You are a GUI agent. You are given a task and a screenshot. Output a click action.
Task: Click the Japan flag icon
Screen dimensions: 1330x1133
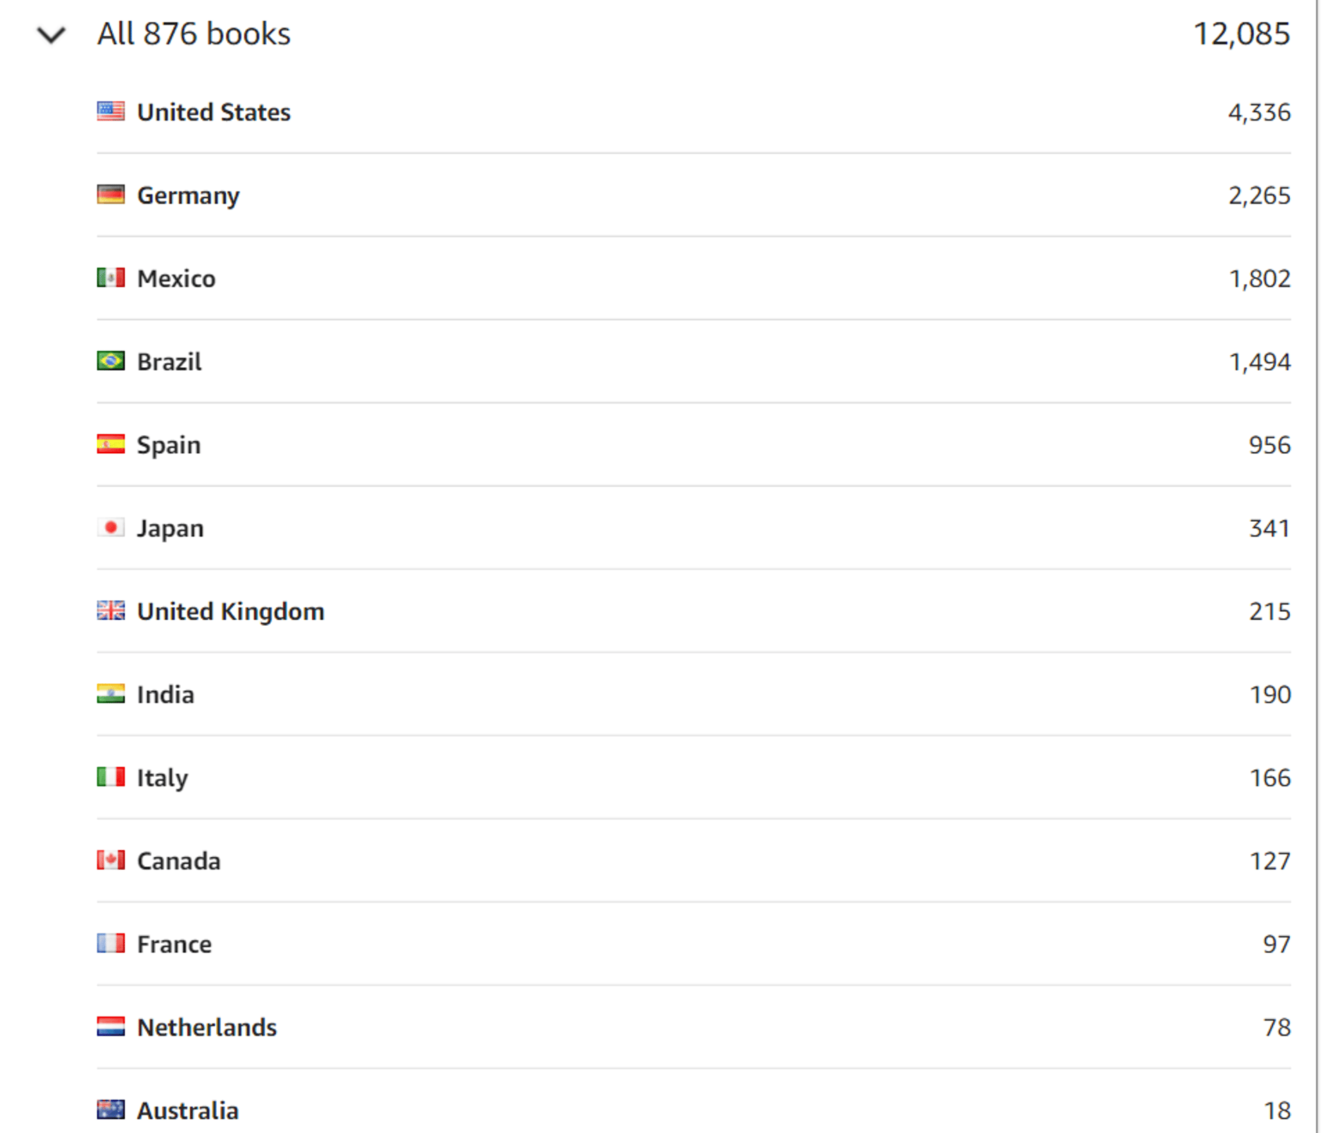tap(111, 527)
